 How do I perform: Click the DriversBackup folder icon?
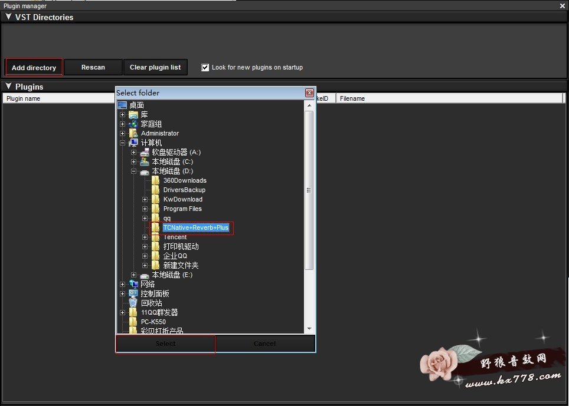[155, 190]
